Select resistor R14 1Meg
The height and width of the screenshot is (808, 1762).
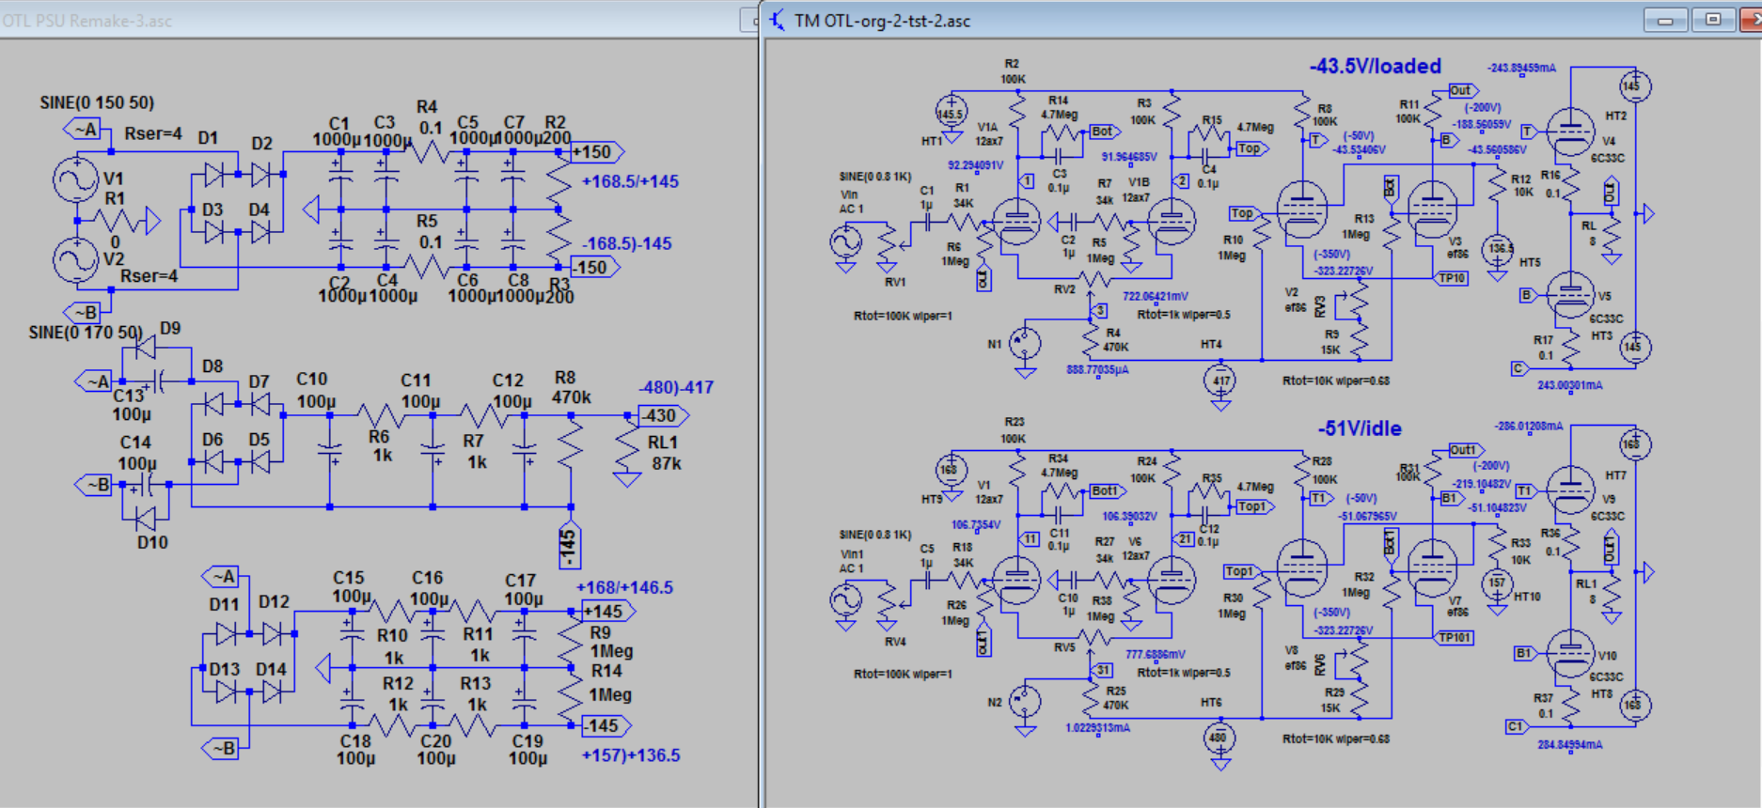(x=571, y=697)
